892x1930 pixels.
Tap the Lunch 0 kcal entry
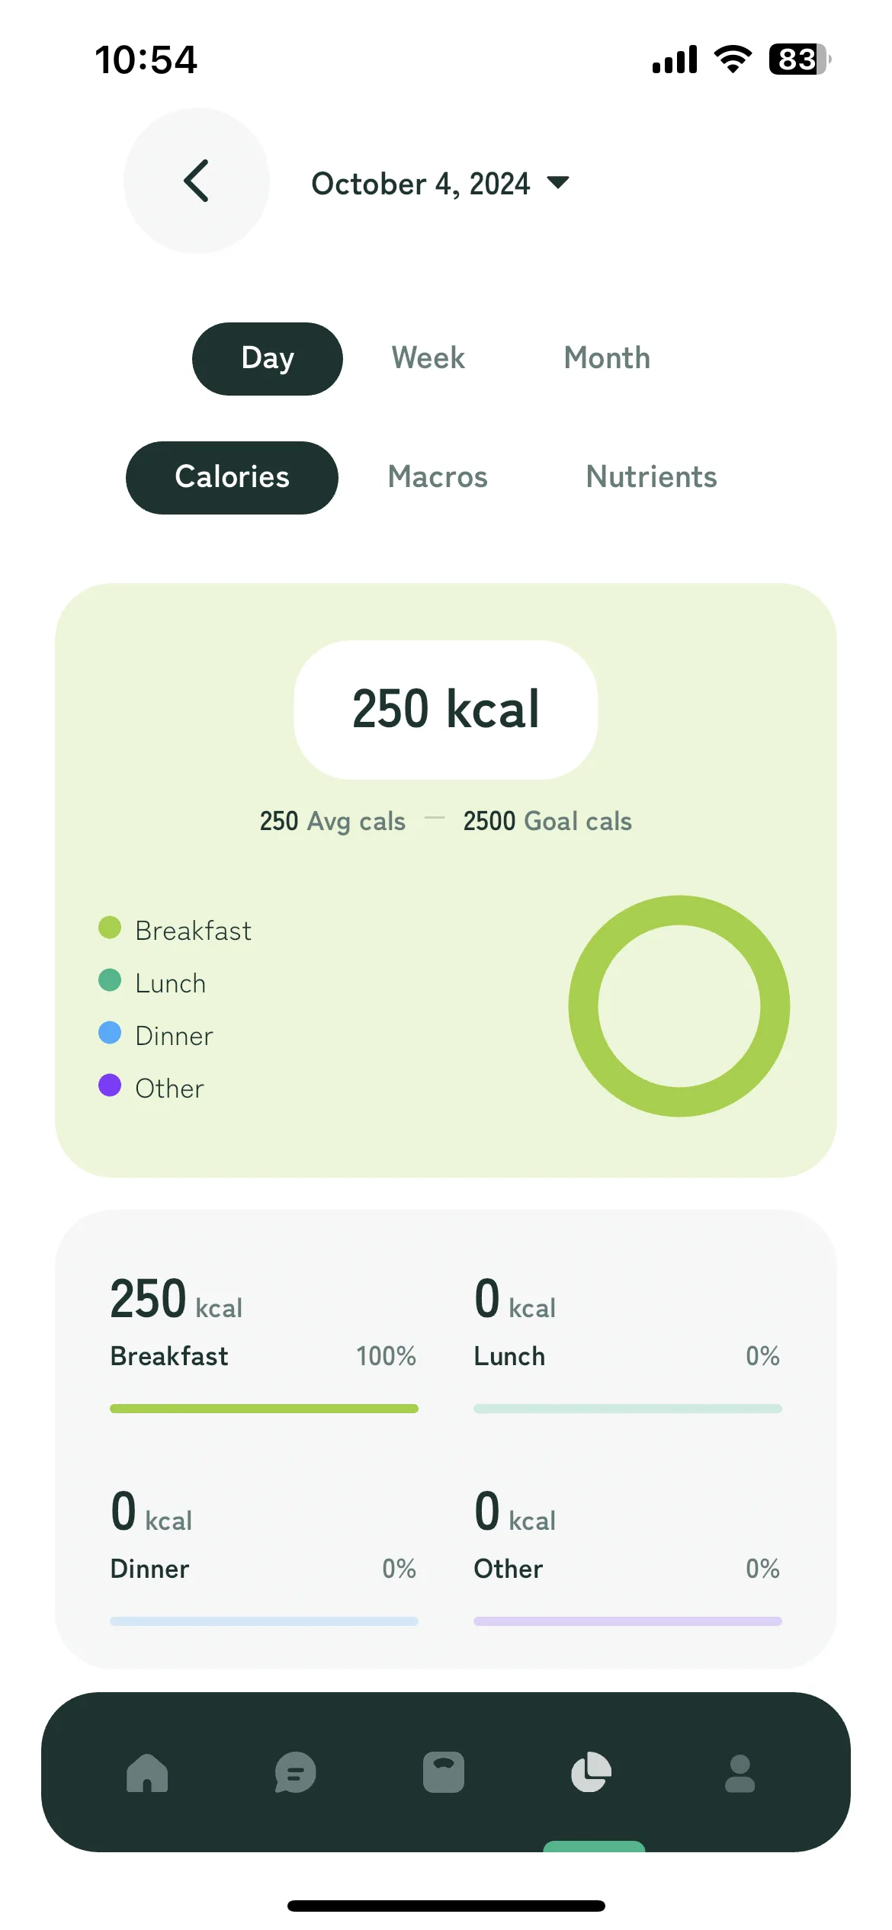(x=627, y=1342)
